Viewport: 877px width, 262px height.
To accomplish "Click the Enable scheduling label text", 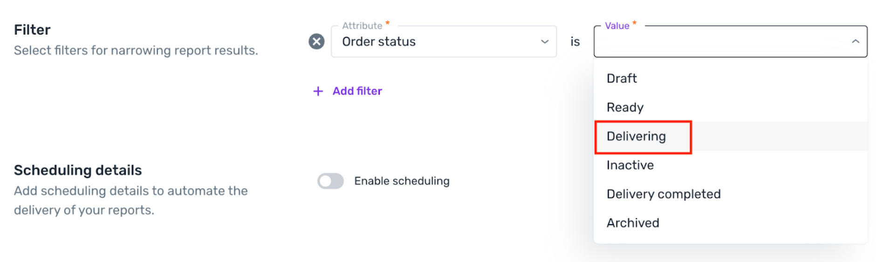I will tap(402, 181).
